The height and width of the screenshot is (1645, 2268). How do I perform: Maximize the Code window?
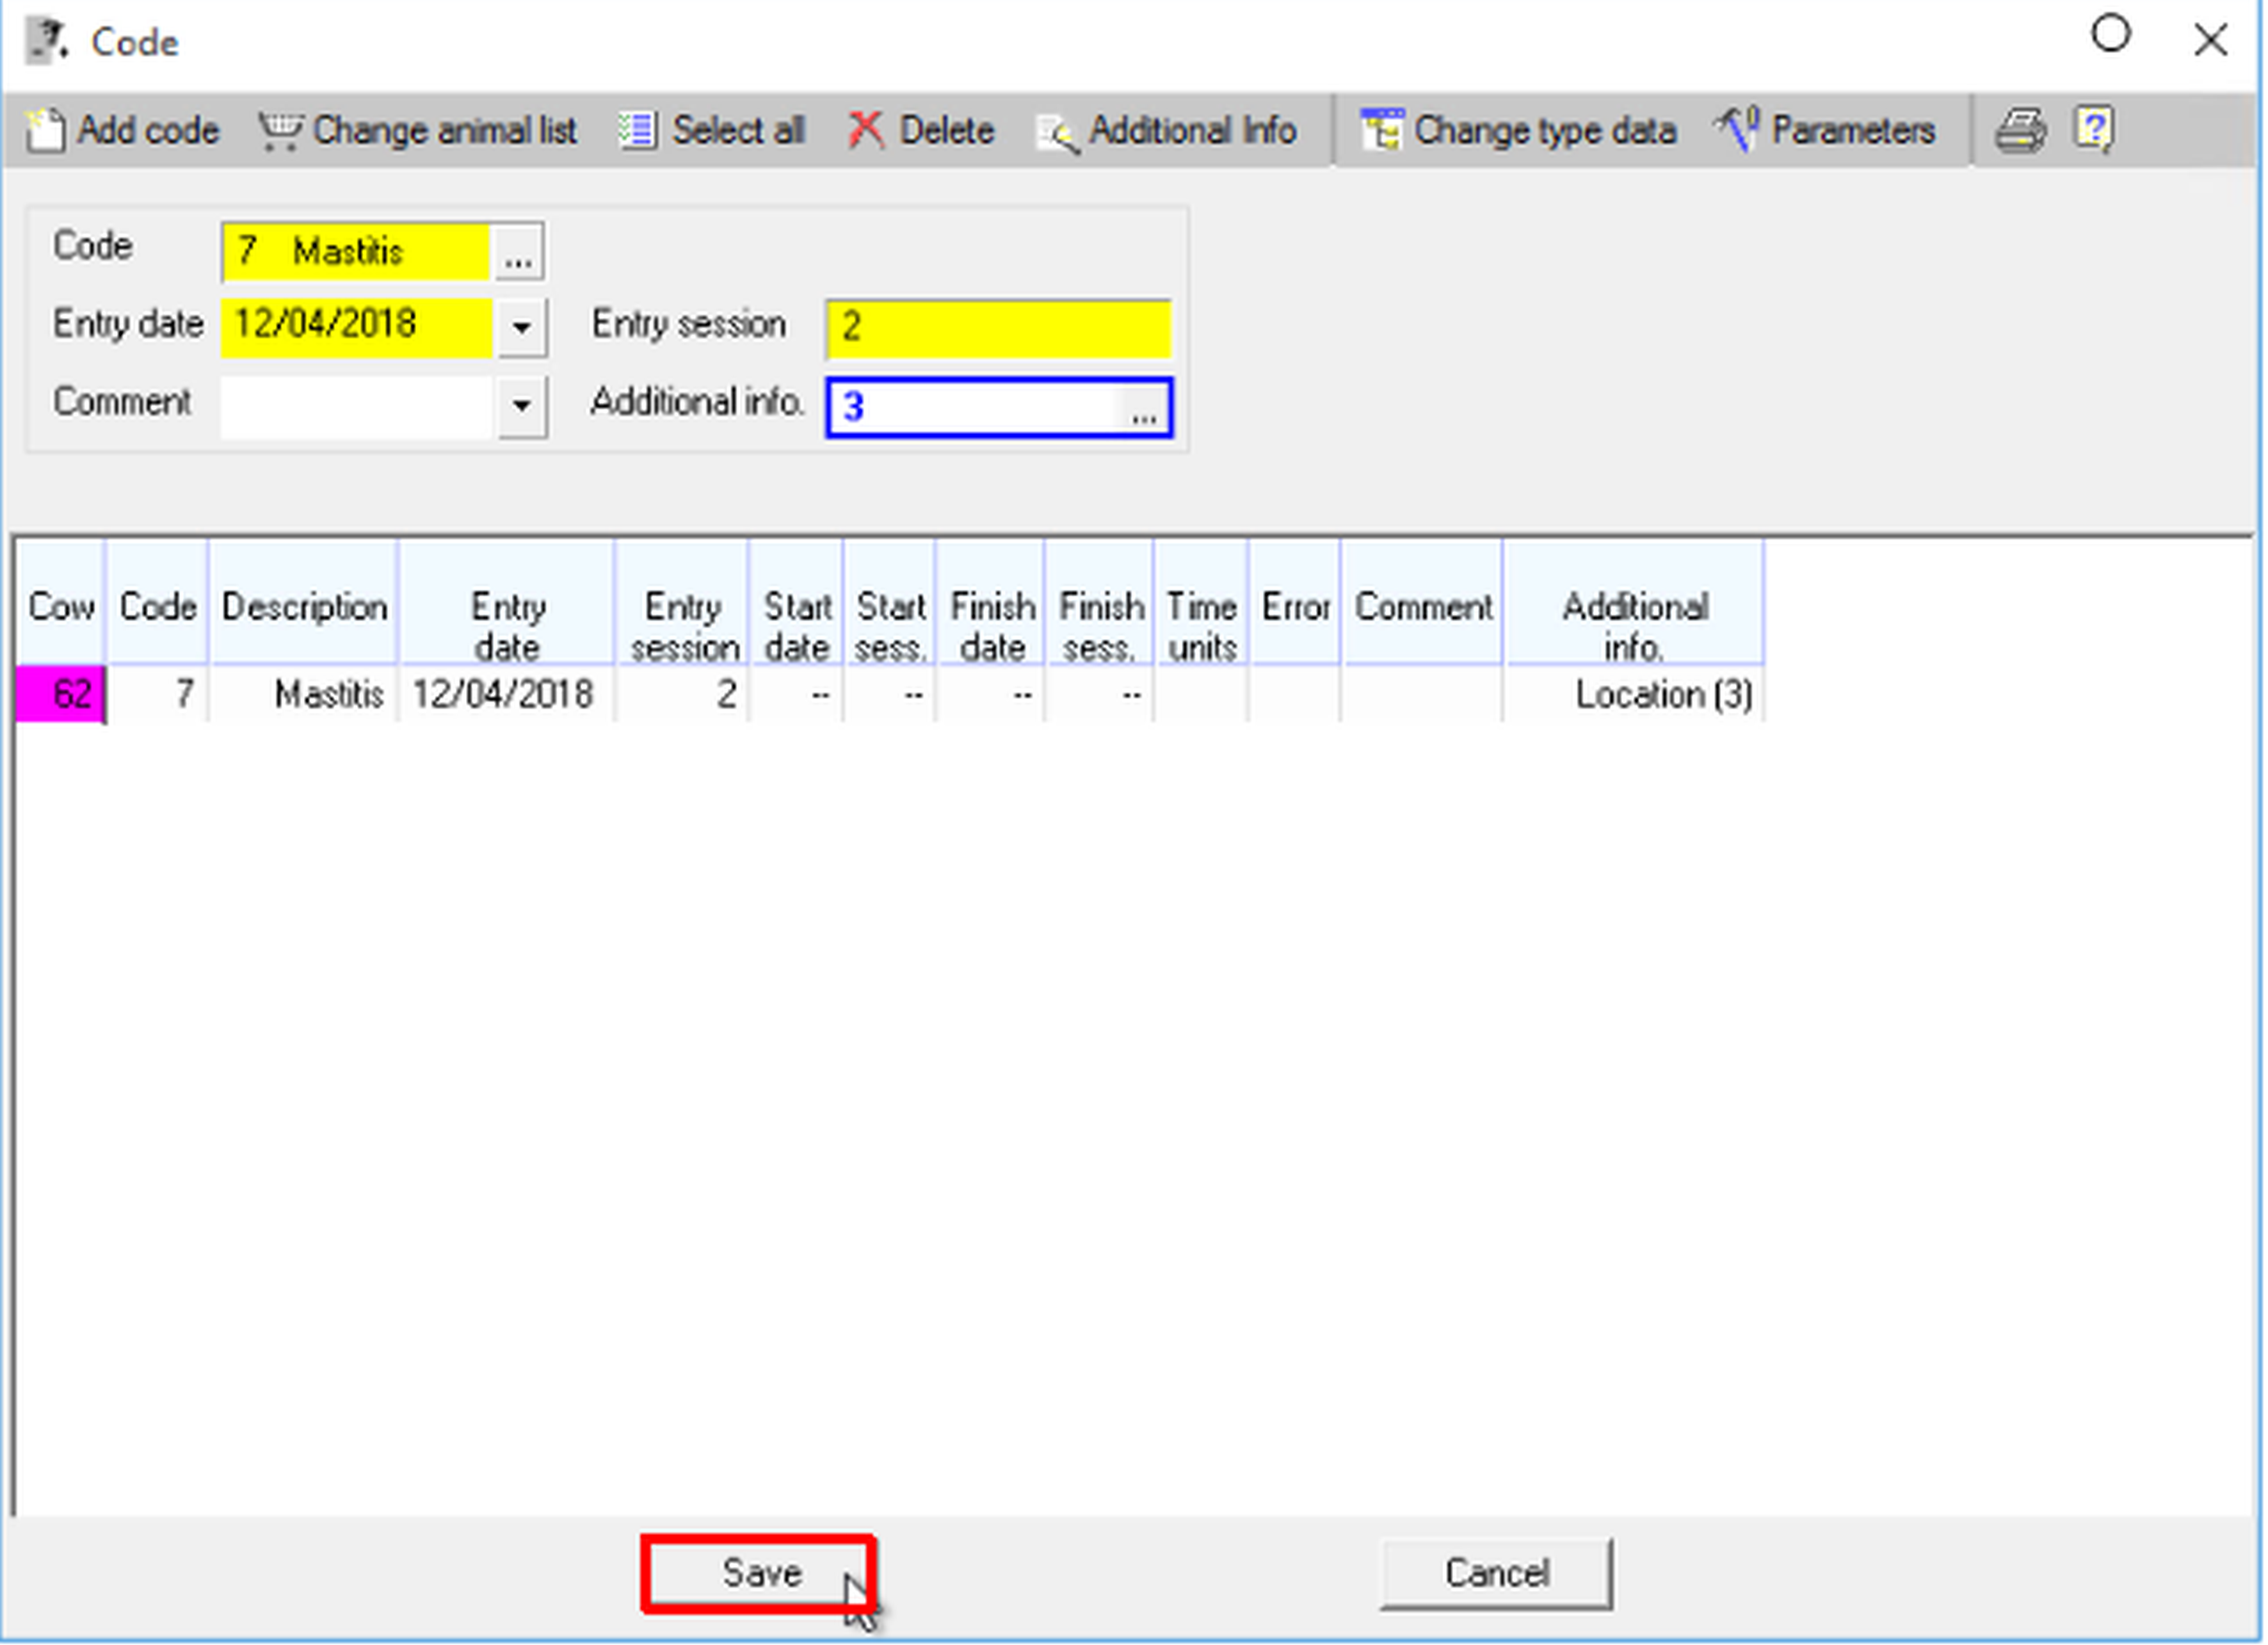(2111, 34)
